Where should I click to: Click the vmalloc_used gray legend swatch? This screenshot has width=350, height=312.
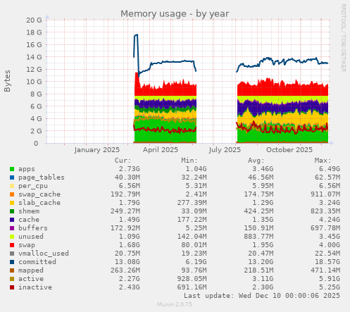click(12, 254)
